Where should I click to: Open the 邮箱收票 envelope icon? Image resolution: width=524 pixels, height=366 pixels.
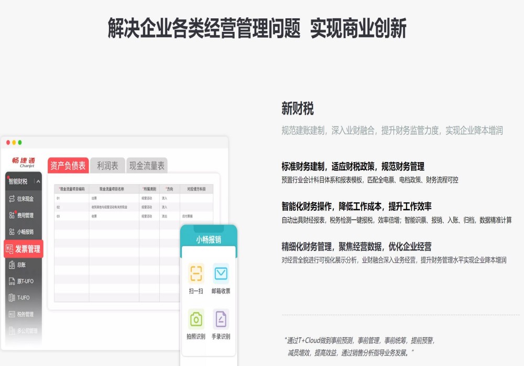click(x=221, y=273)
